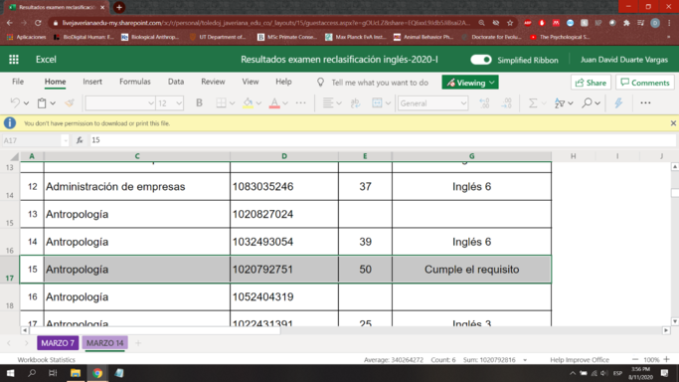Open Windows taskbar search
679x382 pixels.
[32, 373]
